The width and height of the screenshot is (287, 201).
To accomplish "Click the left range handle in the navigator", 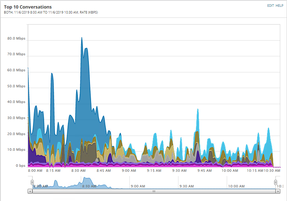I will click(32, 182).
